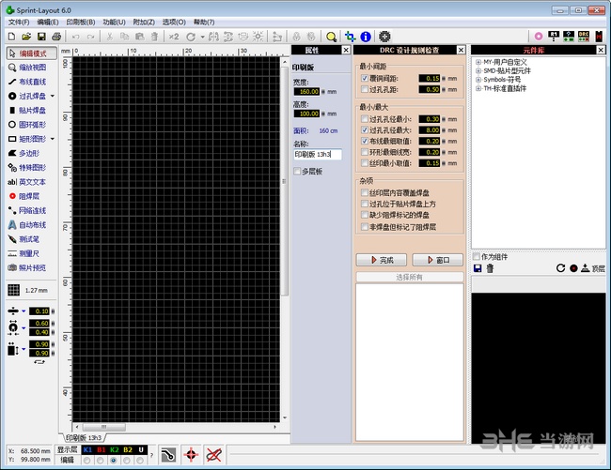The width and height of the screenshot is (611, 470).
Task: Select 贴片焊盘 SMD pad tool
Action: (x=27, y=111)
